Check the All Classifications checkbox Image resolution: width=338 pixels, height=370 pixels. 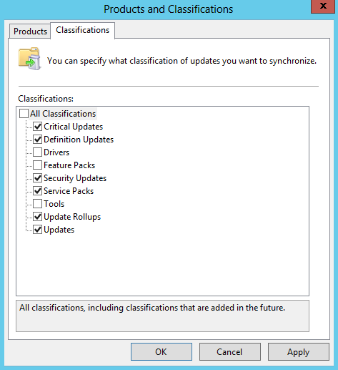(x=24, y=114)
